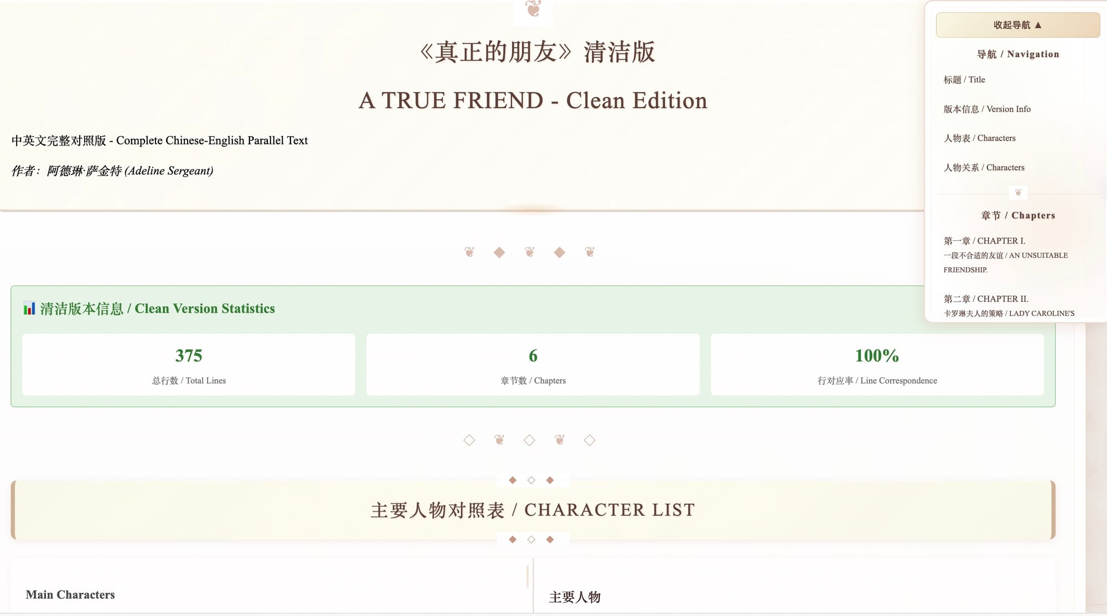The height and width of the screenshot is (616, 1107).
Task: Click the first filled diamond under the header
Action: 499,252
